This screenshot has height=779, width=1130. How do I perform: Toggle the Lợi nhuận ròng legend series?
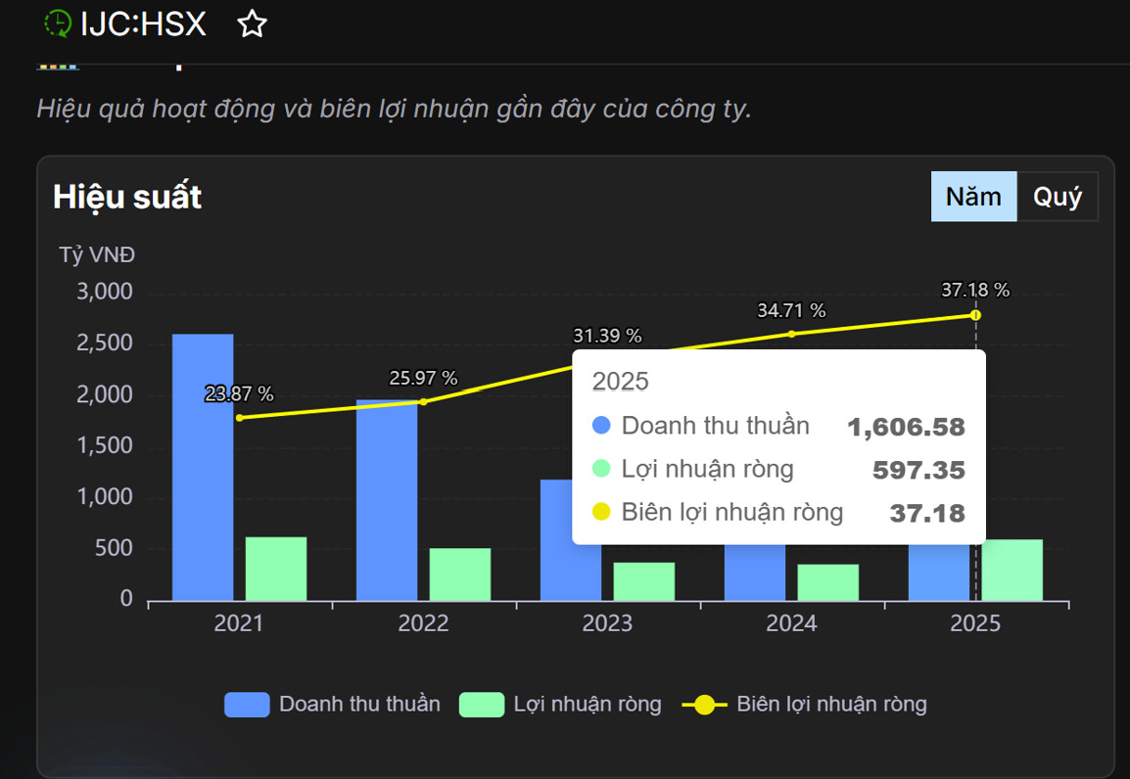(x=481, y=705)
